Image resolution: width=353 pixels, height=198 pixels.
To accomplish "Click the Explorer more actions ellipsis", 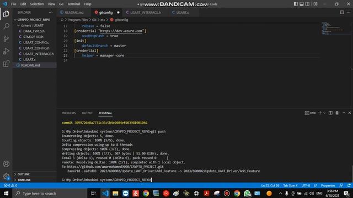I will [x=50, y=12].
